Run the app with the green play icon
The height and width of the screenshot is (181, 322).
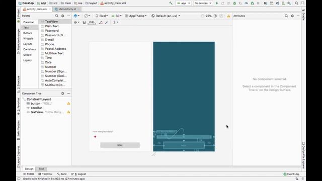coord(217,4)
